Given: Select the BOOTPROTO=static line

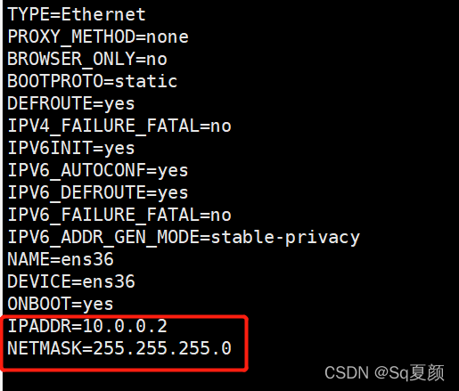Looking at the screenshot, I should pos(93,81).
